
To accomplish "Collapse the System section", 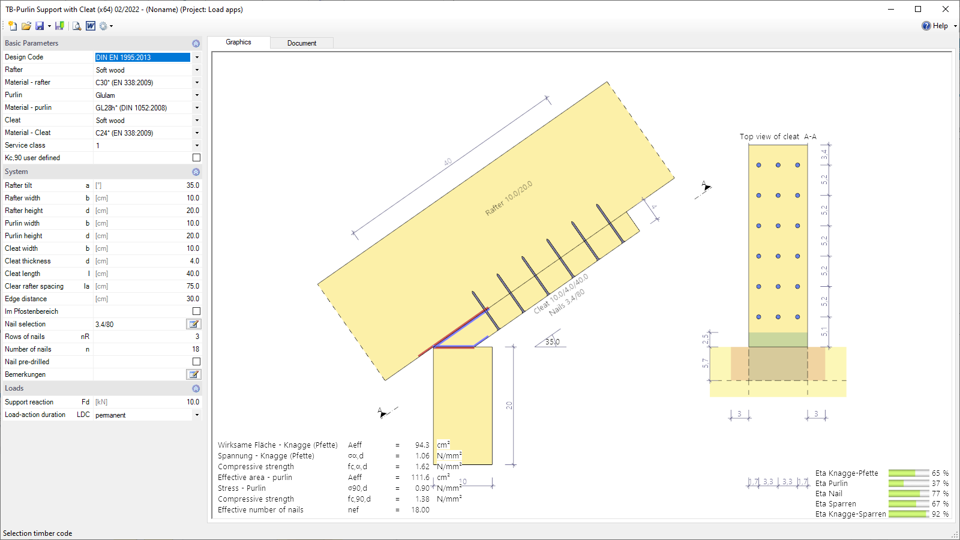I will (x=196, y=172).
